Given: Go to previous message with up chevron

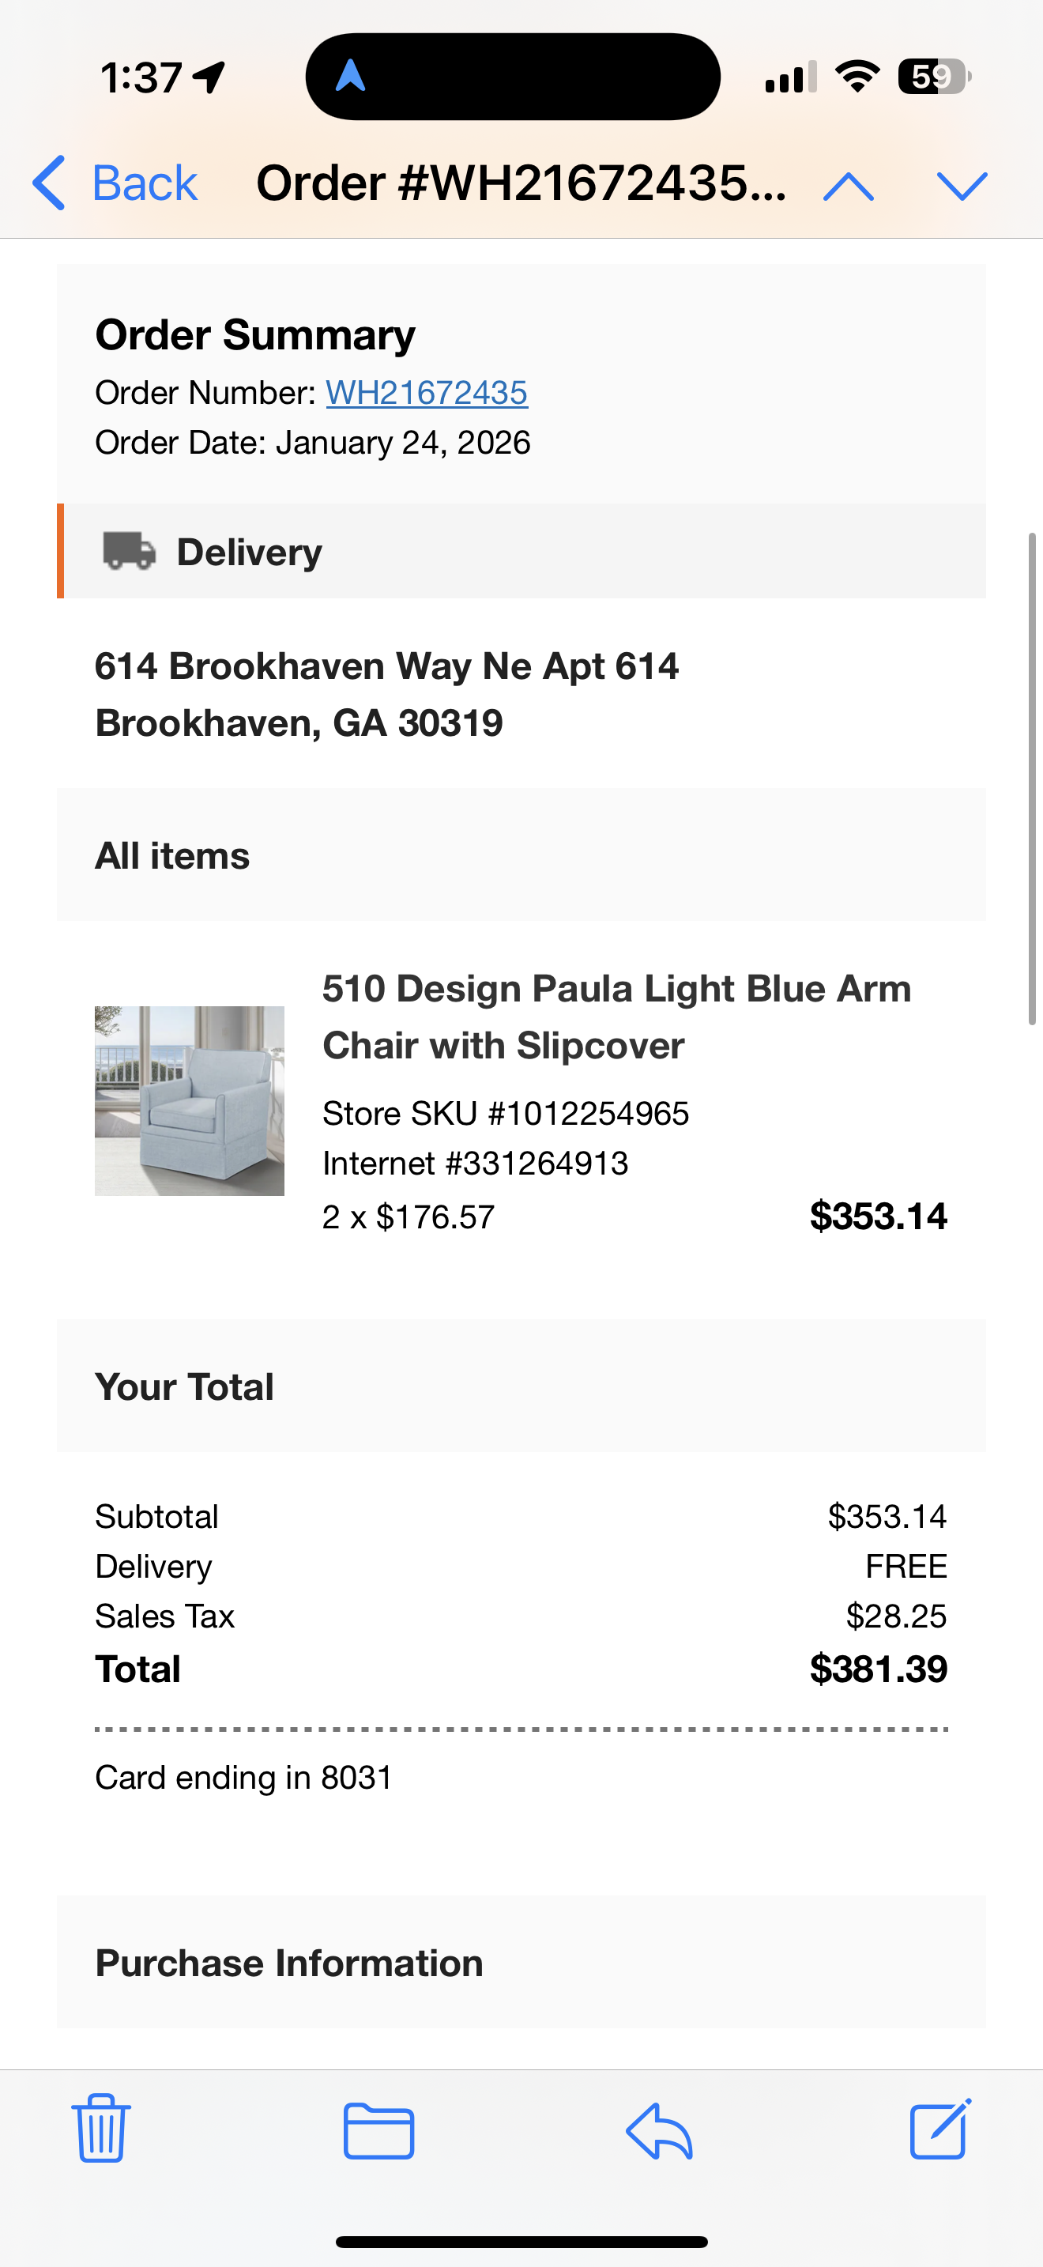Looking at the screenshot, I should (x=849, y=186).
